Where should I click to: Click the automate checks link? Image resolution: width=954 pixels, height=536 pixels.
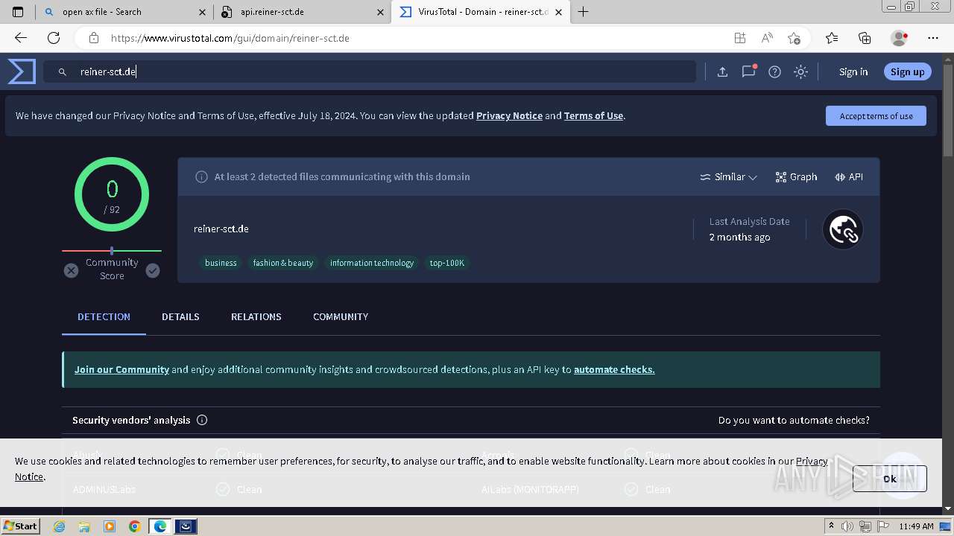tap(614, 370)
